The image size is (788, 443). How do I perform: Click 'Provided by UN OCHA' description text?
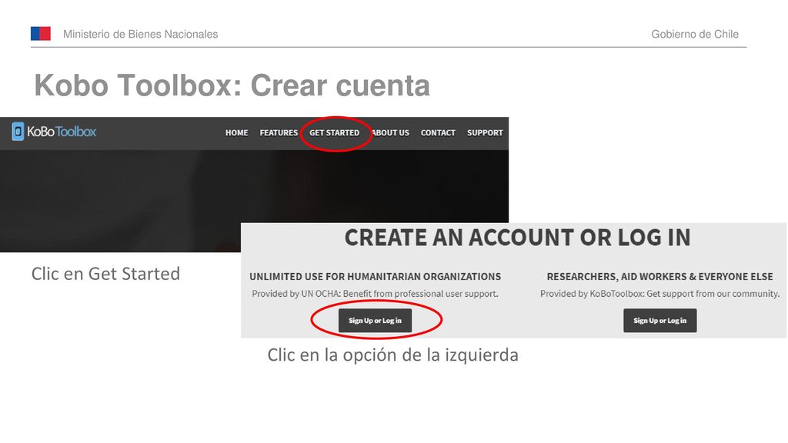pyautogui.click(x=375, y=294)
